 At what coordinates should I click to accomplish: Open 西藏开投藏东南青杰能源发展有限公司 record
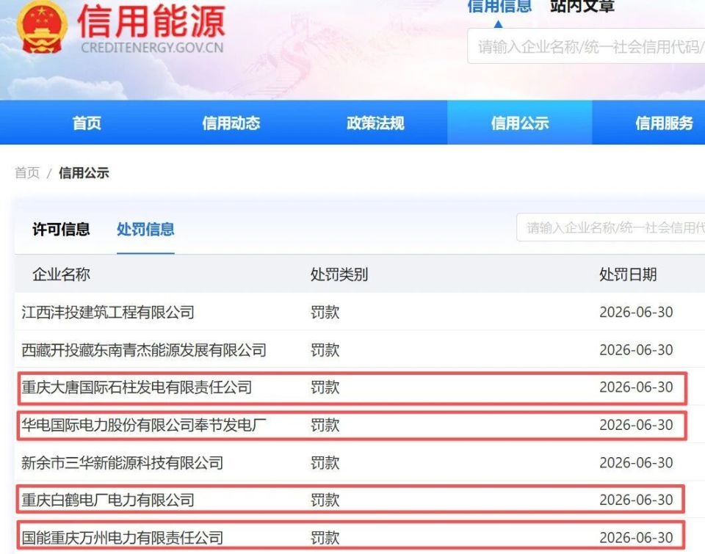pos(144,349)
